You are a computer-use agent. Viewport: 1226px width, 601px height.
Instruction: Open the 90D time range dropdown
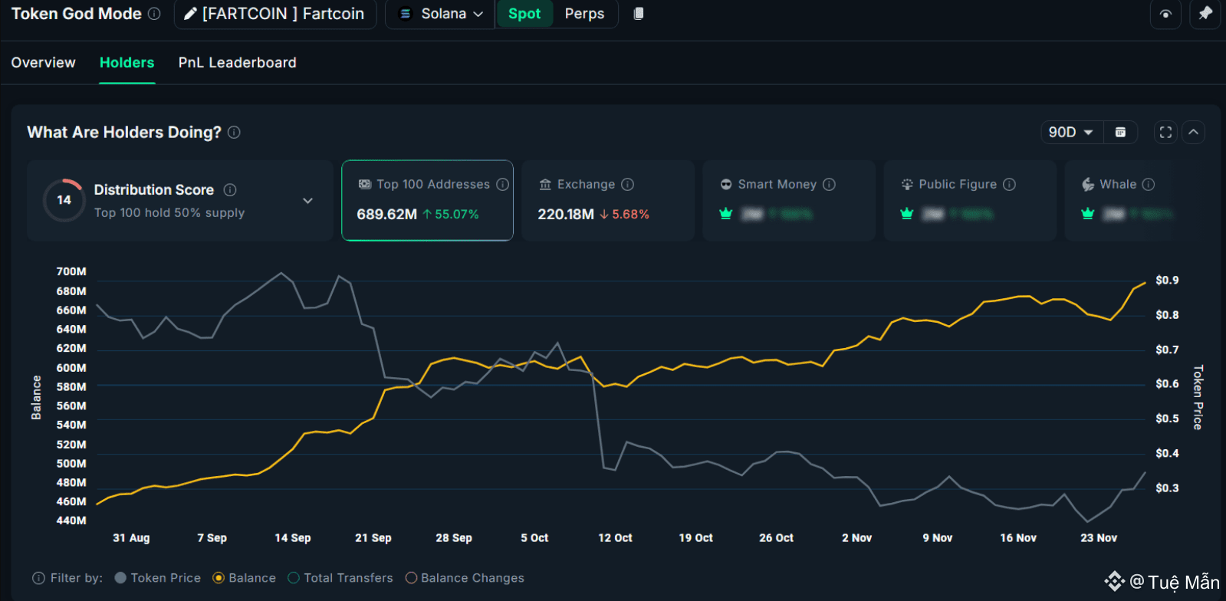click(1071, 133)
